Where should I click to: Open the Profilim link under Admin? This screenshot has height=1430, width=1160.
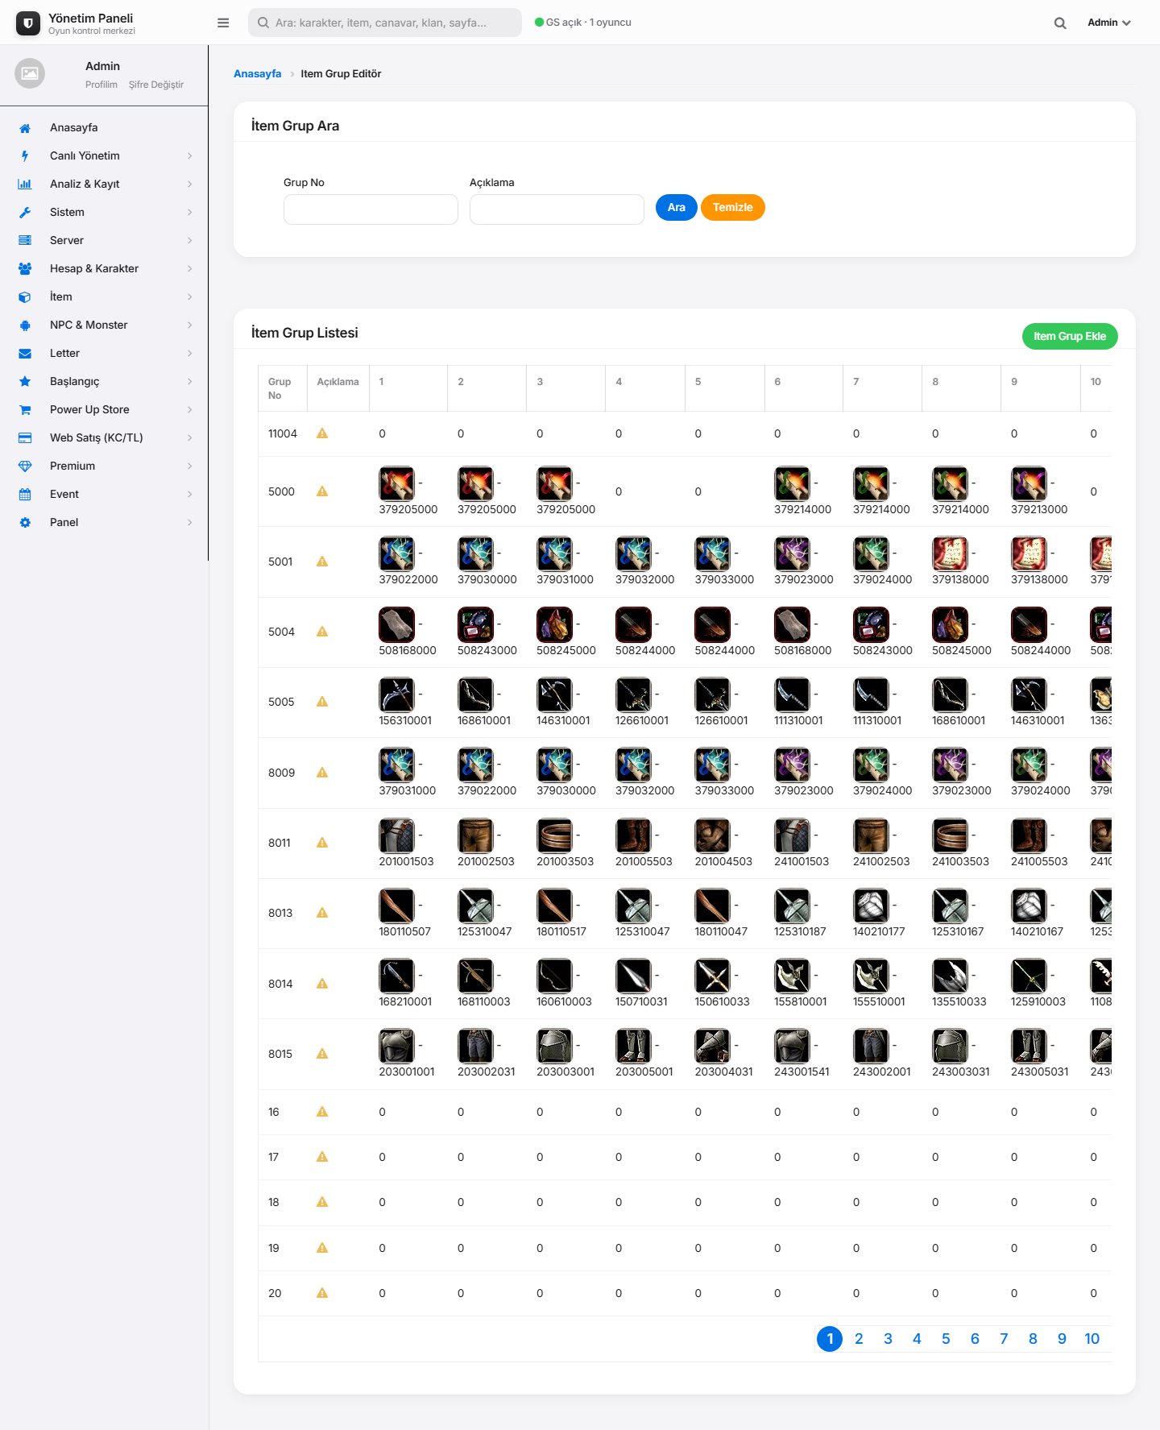pyautogui.click(x=101, y=85)
